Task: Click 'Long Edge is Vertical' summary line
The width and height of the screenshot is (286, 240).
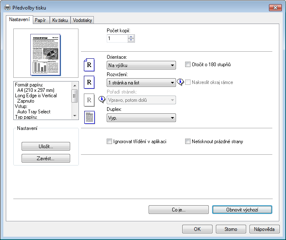Action: click(36, 96)
